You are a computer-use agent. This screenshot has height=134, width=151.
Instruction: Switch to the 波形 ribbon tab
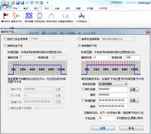(x=68, y=8)
